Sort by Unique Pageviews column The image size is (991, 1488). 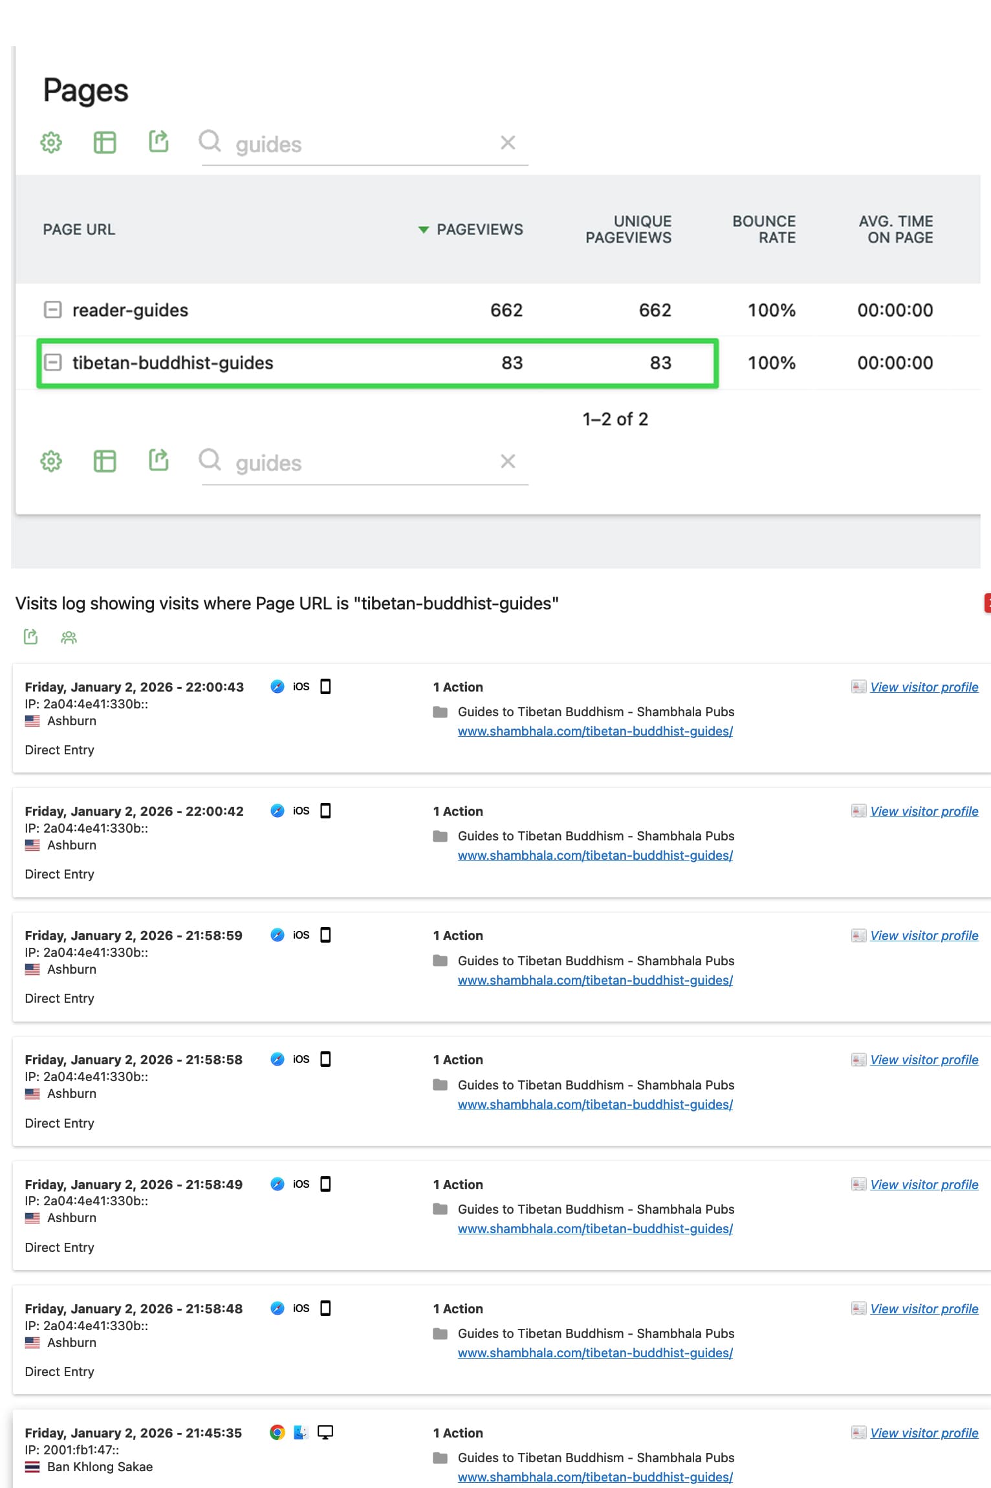pos(628,230)
